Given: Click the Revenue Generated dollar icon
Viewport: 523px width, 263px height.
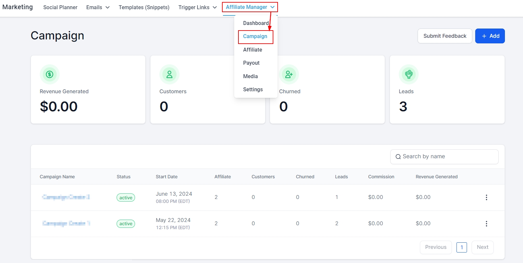Looking at the screenshot, I should 49,75.
